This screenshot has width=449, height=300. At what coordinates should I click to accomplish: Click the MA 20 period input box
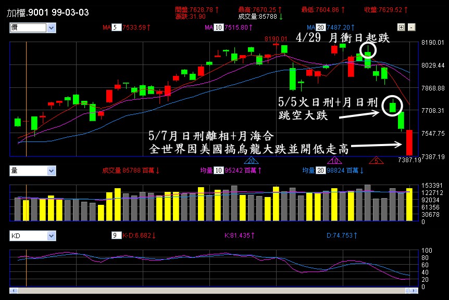coord(320,28)
